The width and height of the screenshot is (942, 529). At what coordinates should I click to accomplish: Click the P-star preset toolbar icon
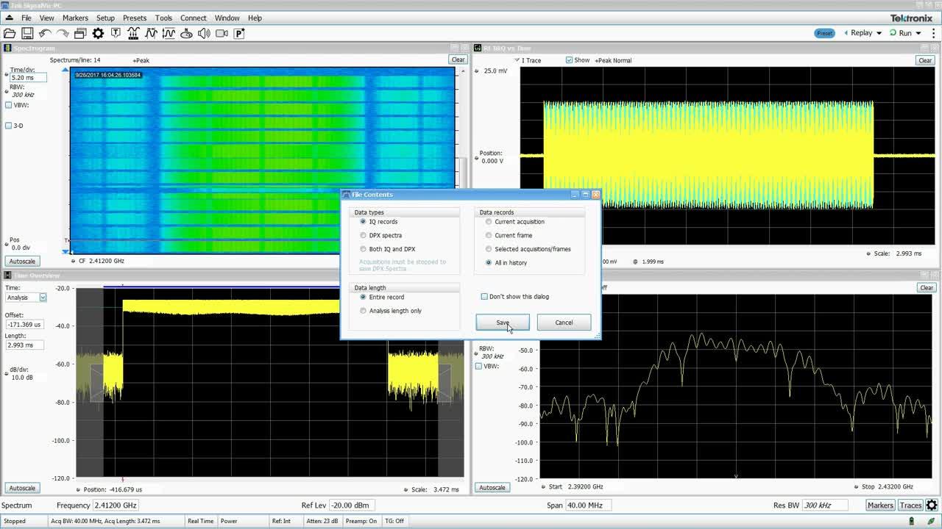tap(239, 33)
